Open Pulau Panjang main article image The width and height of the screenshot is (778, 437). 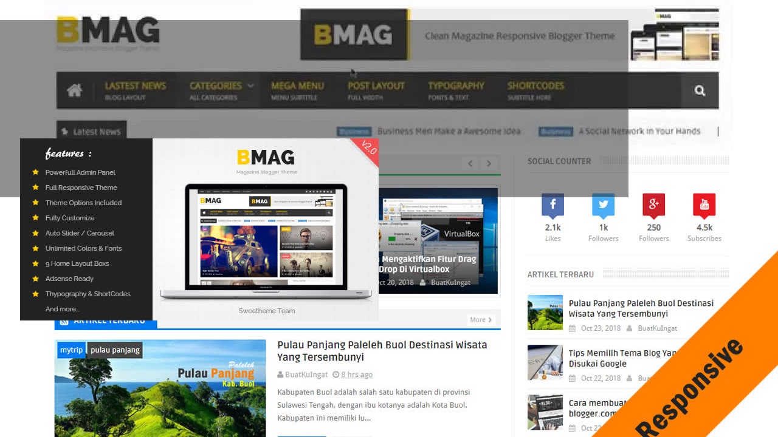tap(160, 388)
